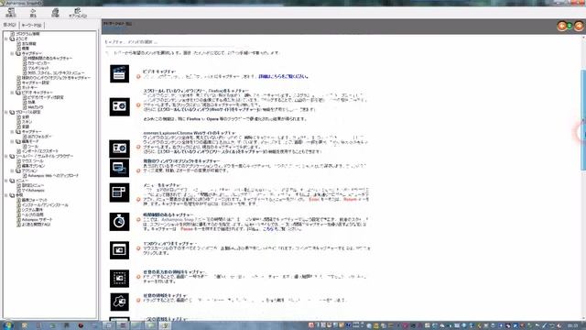
Task: Open the ビデオ/オーディオ設定 tree topic
Action: [x=46, y=97]
